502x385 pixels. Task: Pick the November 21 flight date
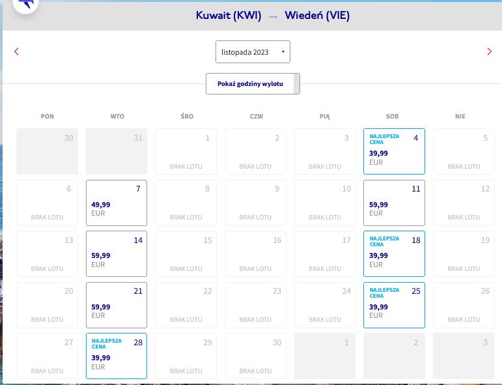tap(117, 305)
